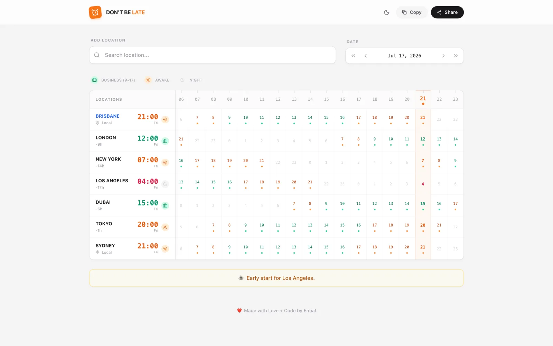Go to next day with right chevron
553x346 pixels.
coord(443,56)
